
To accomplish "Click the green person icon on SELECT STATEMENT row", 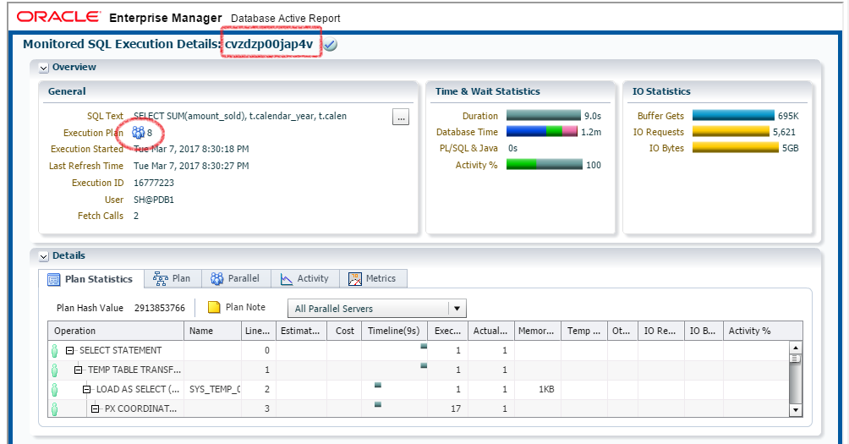I will [x=55, y=350].
